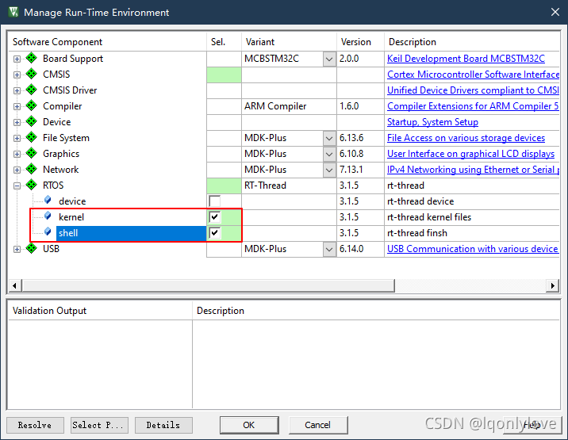The width and height of the screenshot is (568, 440).
Task: Open Startup, System Setup link
Action: pos(432,122)
